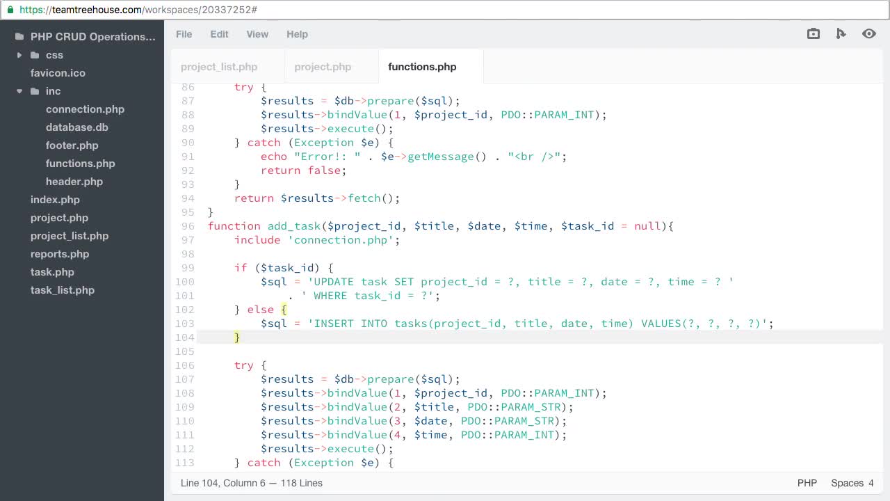890x501 pixels.
Task: Open project.php in the file tree
Action: pos(59,218)
